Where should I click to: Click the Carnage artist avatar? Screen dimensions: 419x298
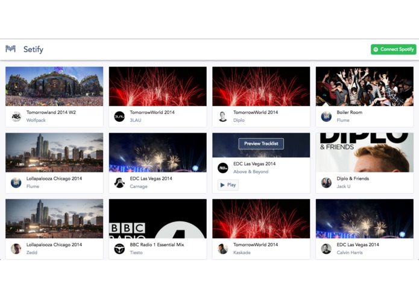coord(119,183)
